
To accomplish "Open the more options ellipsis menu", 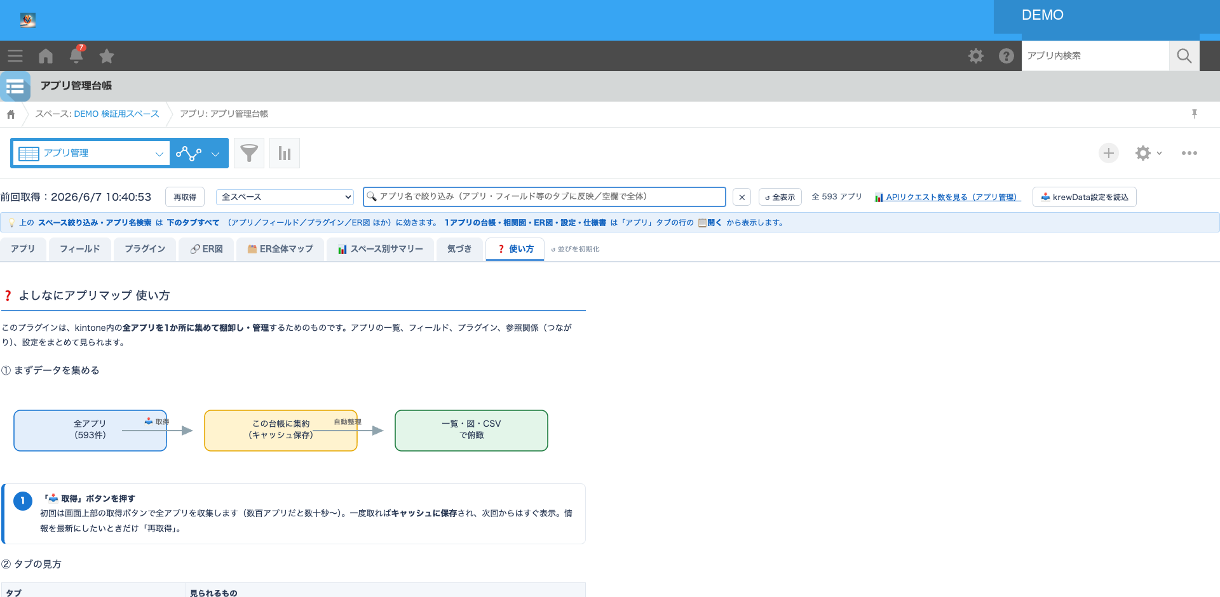I will [x=1189, y=153].
